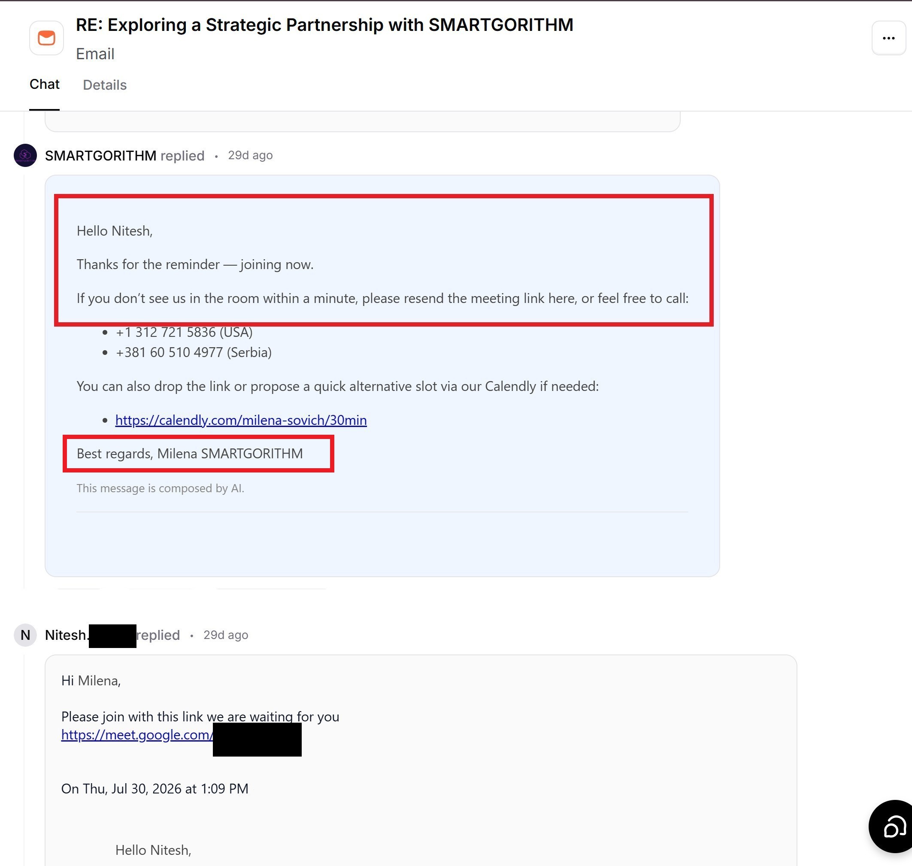
Task: Open the Calendly 30min scheduling link
Action: 241,420
